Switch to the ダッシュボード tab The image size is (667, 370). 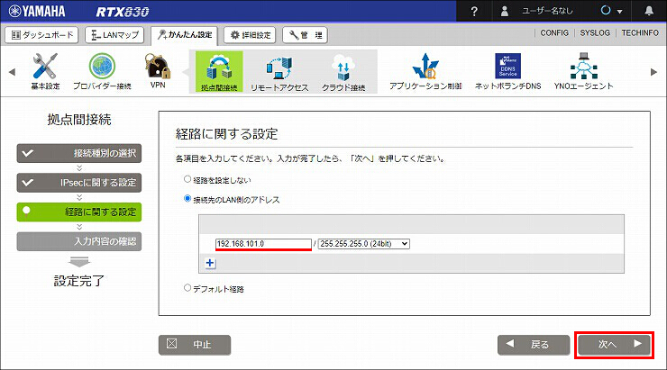41,35
